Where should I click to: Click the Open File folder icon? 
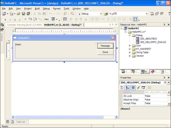[18, 14]
